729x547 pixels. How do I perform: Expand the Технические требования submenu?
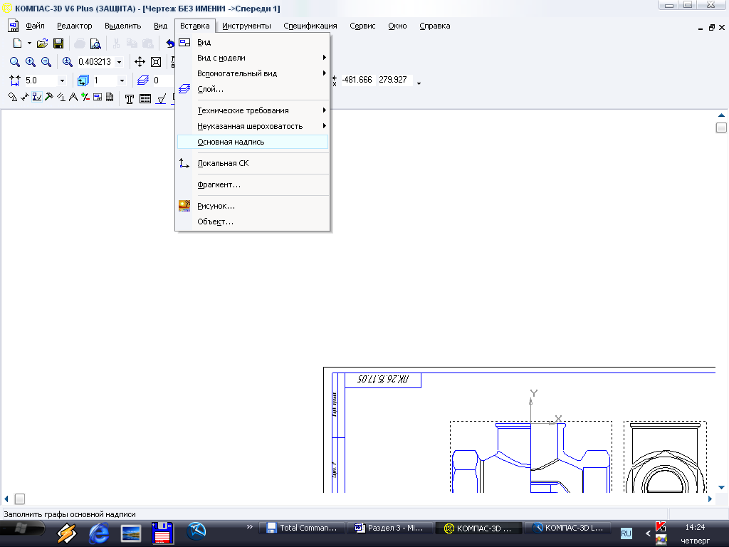click(253, 110)
